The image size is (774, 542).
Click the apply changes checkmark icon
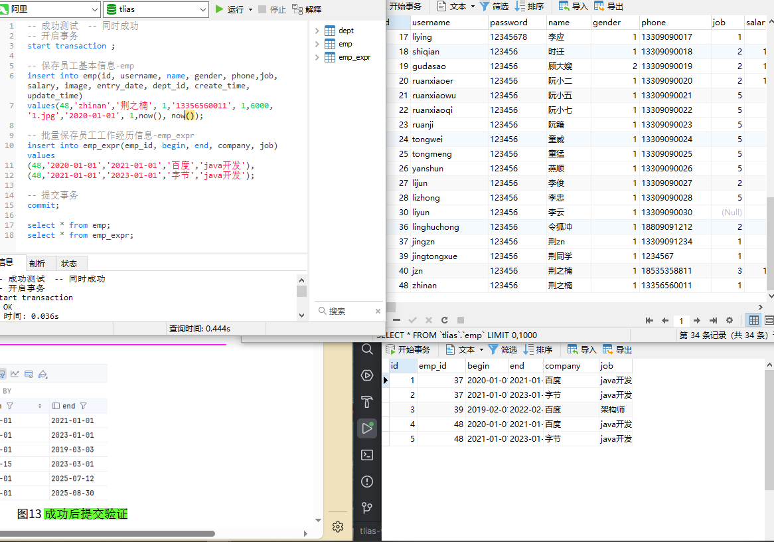click(x=413, y=320)
